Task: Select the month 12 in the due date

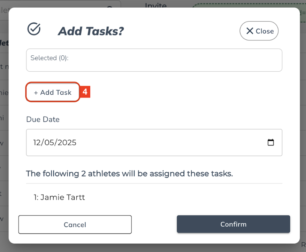Action: click(x=38, y=142)
